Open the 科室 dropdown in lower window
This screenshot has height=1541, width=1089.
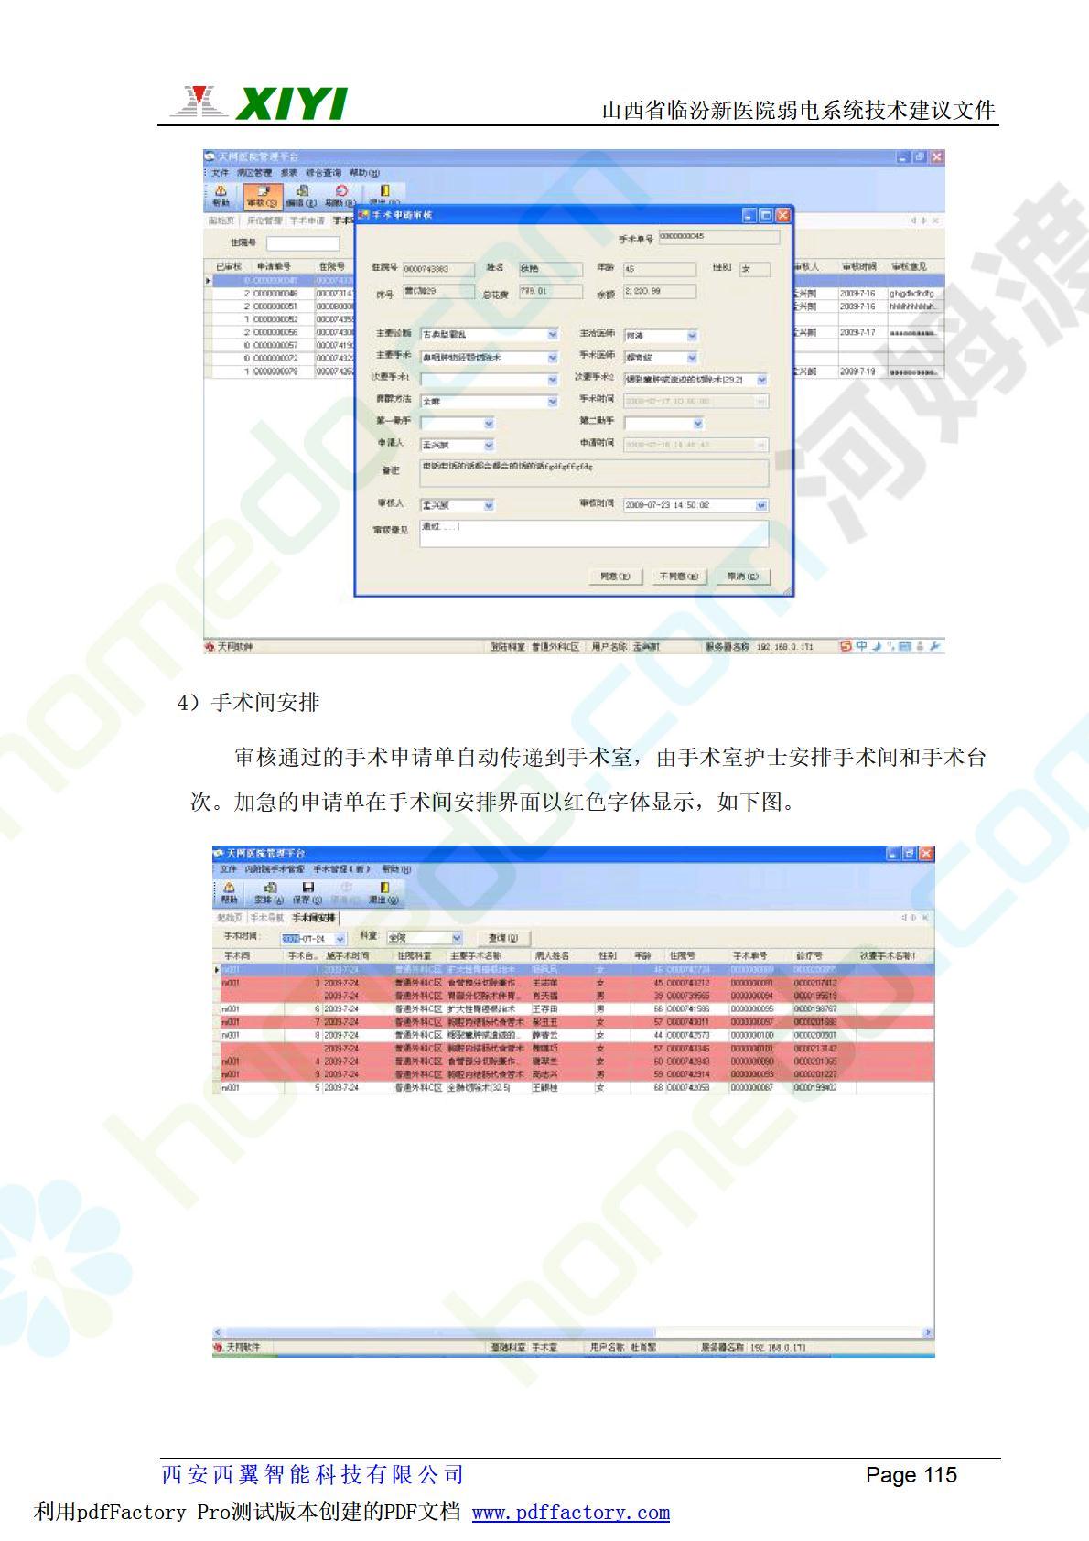458,938
